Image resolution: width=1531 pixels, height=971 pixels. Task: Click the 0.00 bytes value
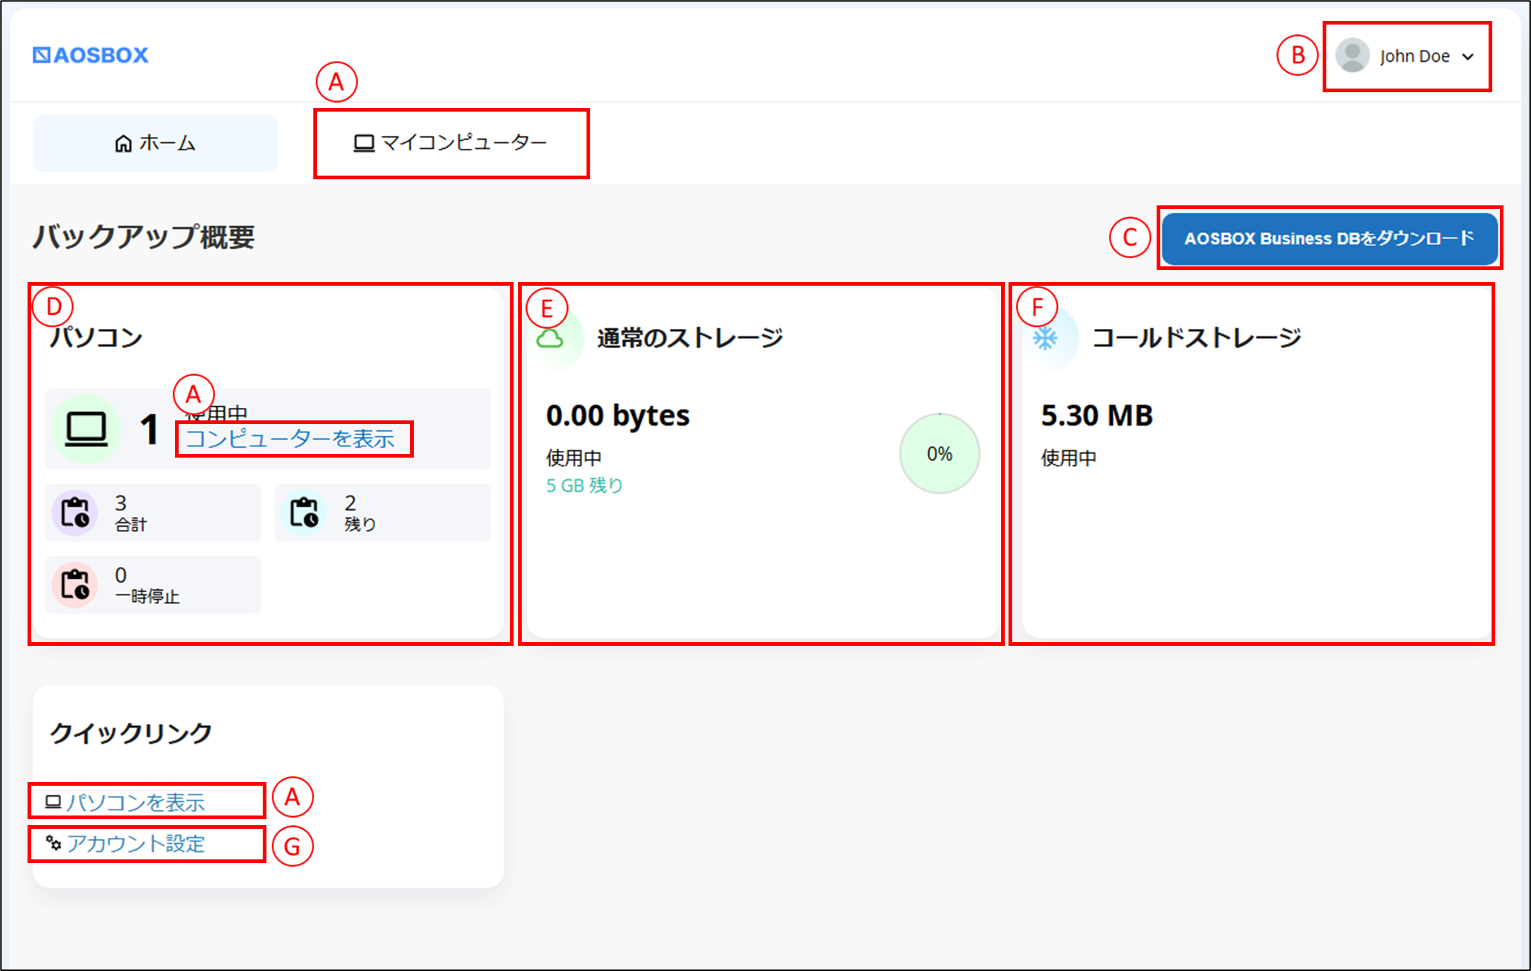[x=618, y=415]
